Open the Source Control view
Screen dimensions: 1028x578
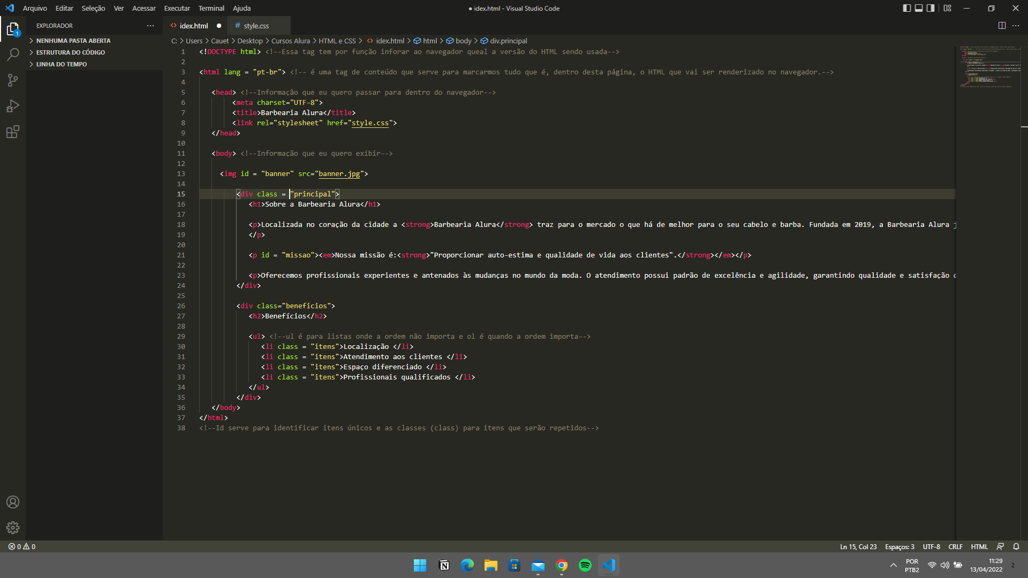point(13,80)
